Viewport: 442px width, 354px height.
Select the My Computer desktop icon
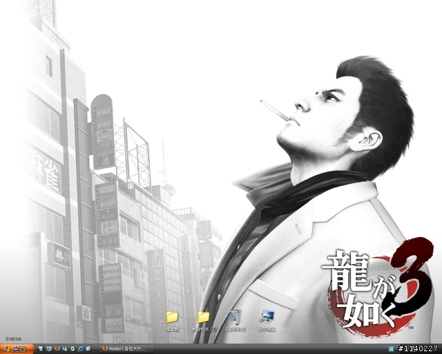267,320
